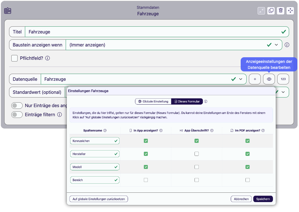Viewport: 299px width, 212px height.
Task: Uncheck Im PDF anzeigen for Modell
Action: [247, 167]
